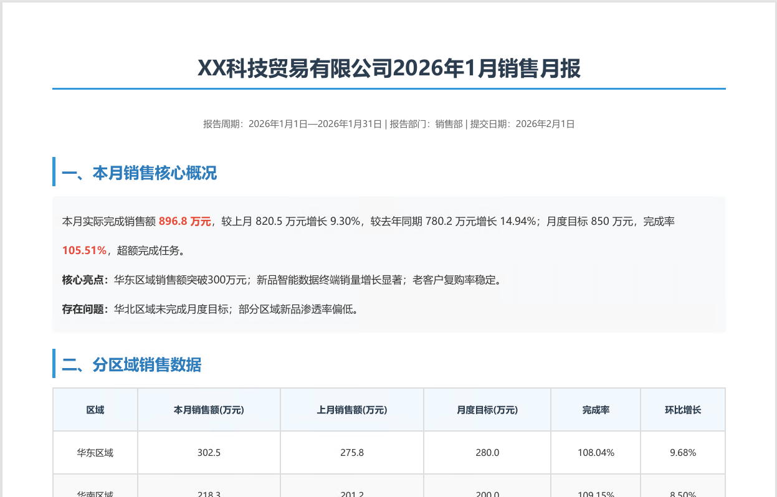777x497 pixels.
Task: Select the 本月销售额(万元) column header
Action: click(x=209, y=410)
